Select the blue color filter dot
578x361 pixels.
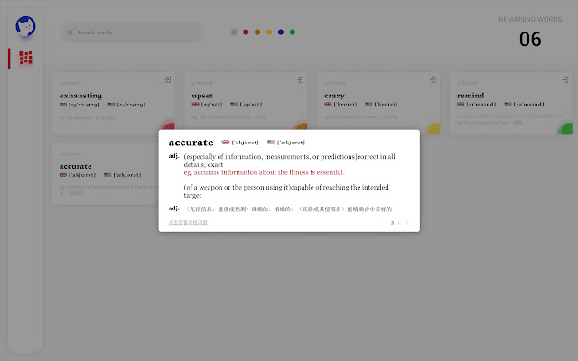281,32
